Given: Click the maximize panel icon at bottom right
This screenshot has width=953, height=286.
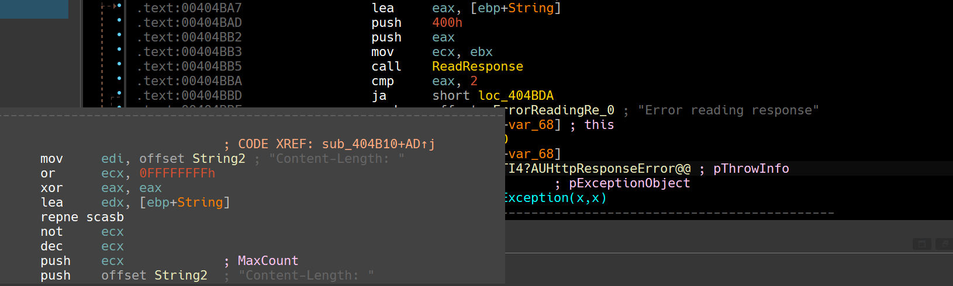Looking at the screenshot, I should (x=922, y=243).
